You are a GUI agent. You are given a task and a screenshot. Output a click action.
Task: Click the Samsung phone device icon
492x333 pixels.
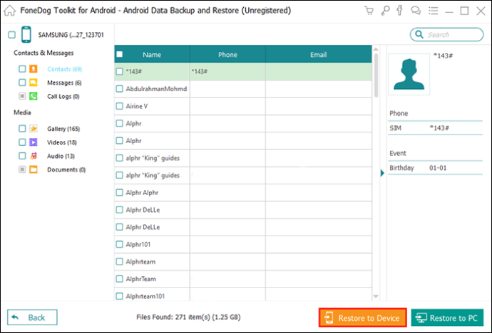(26, 34)
